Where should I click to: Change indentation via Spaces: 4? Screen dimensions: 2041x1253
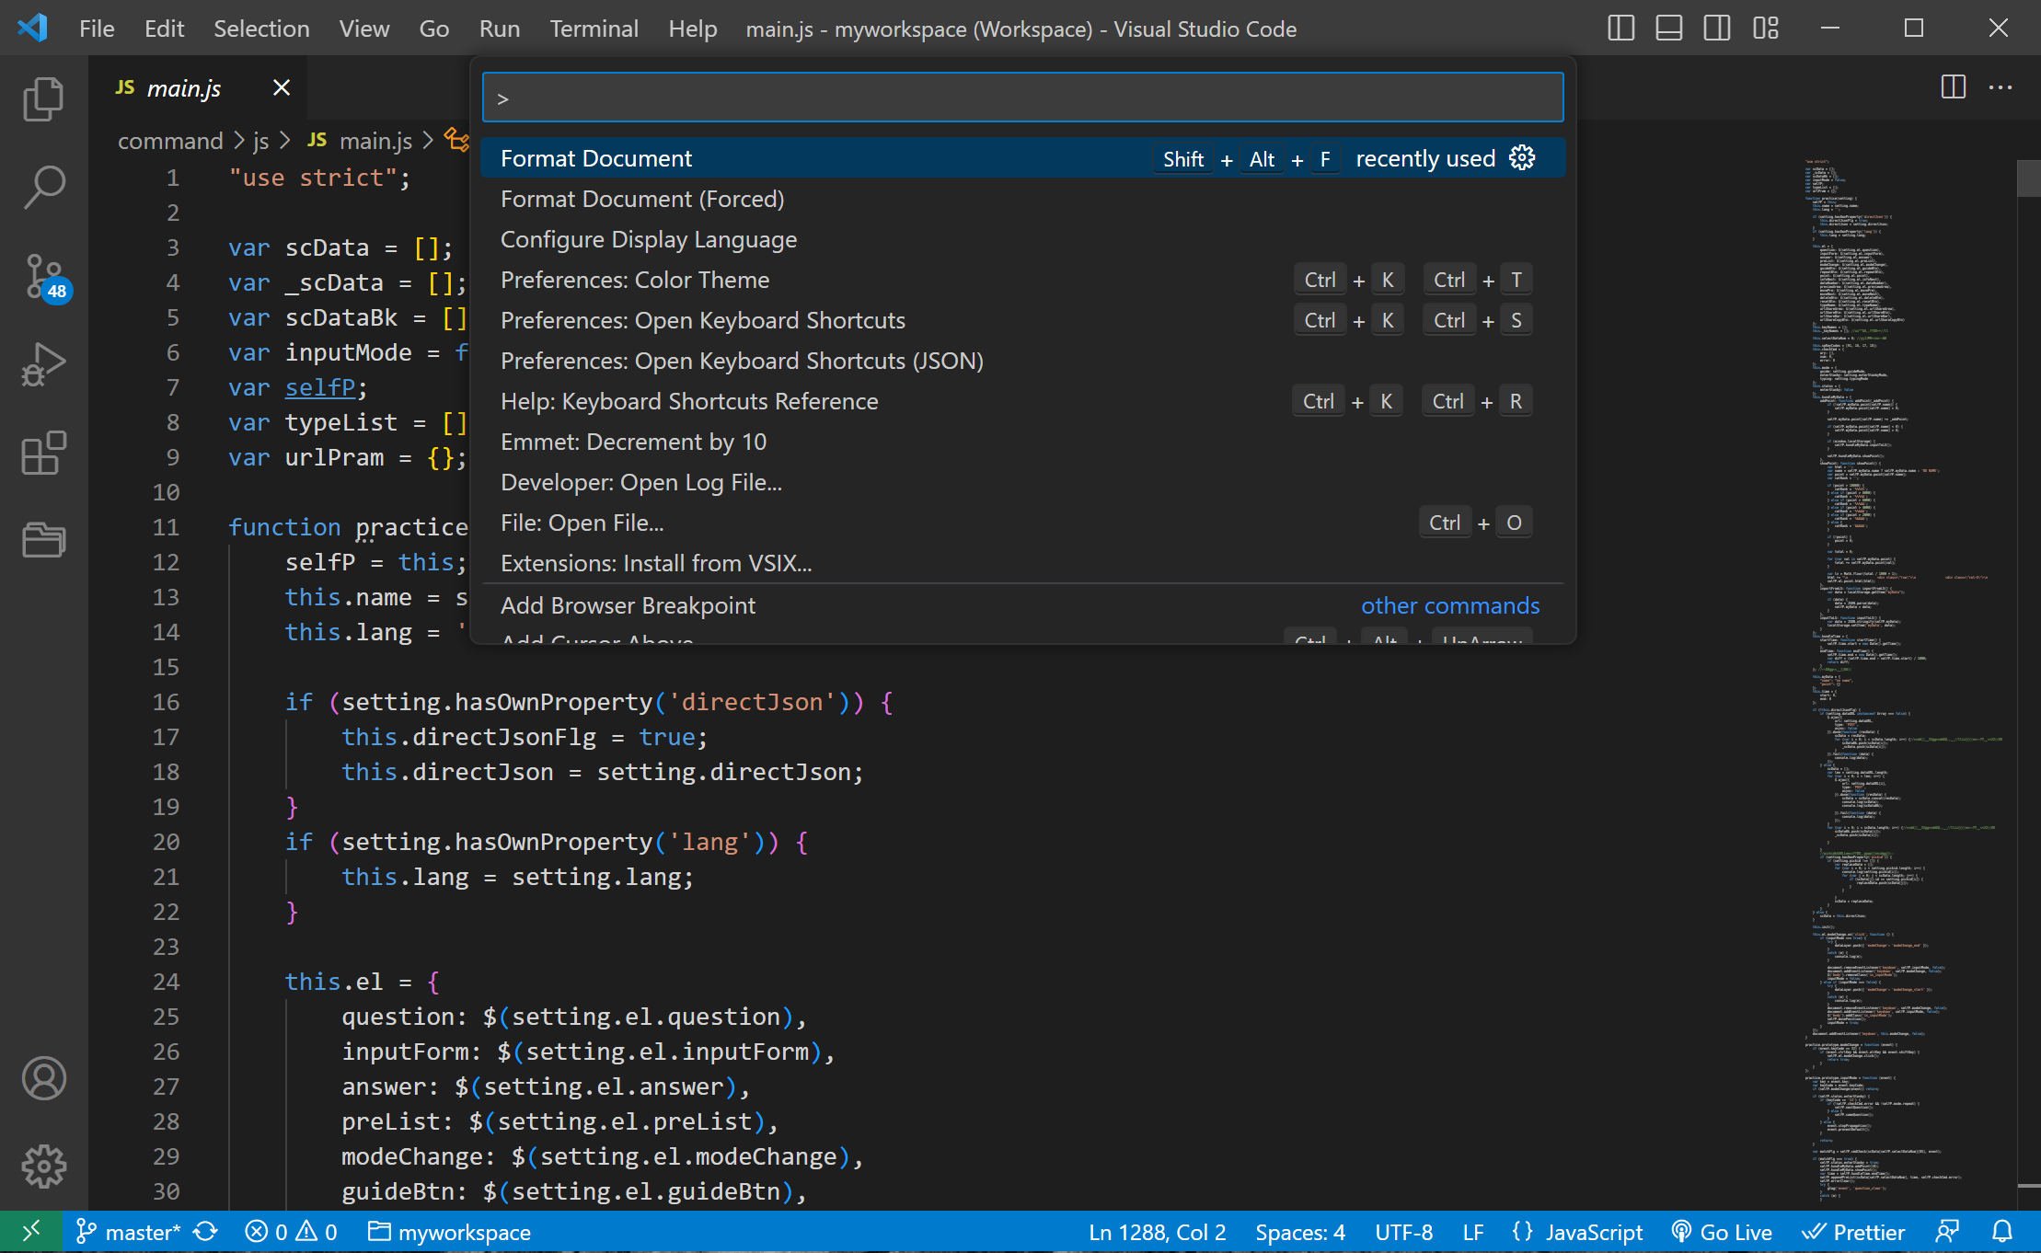coord(1300,1232)
